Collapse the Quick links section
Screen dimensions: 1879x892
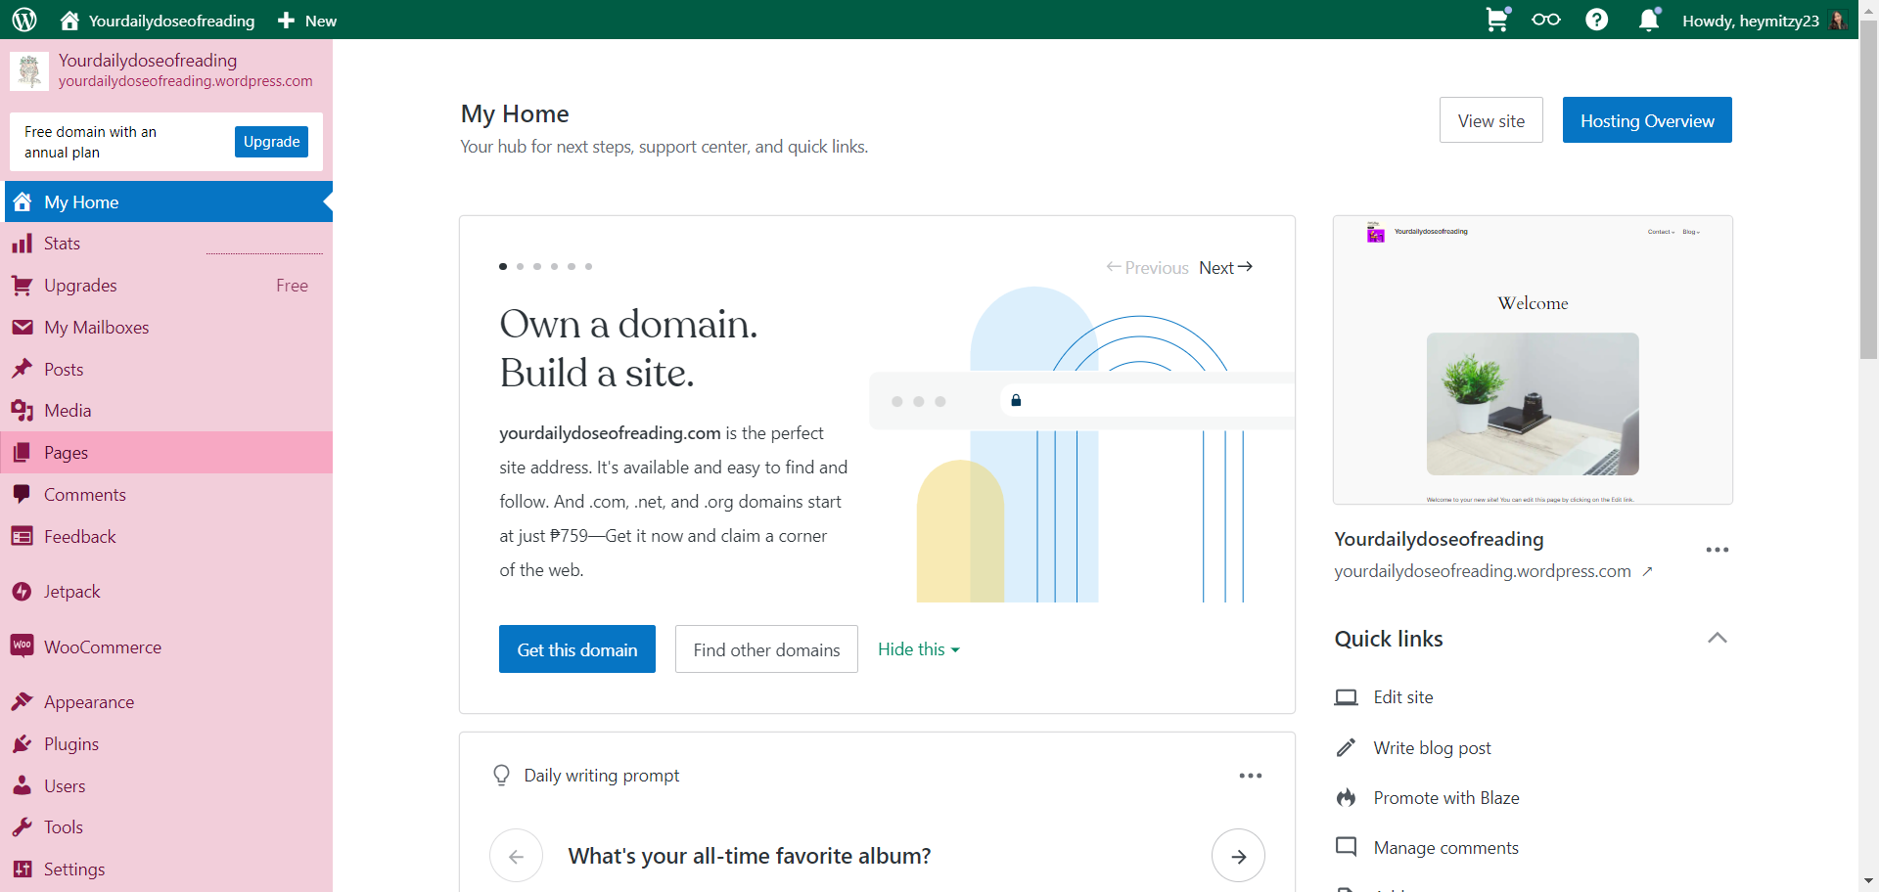click(x=1718, y=639)
